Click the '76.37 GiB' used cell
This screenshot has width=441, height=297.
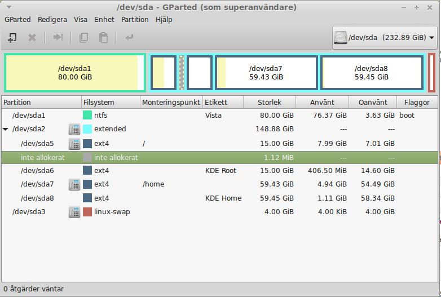330,115
